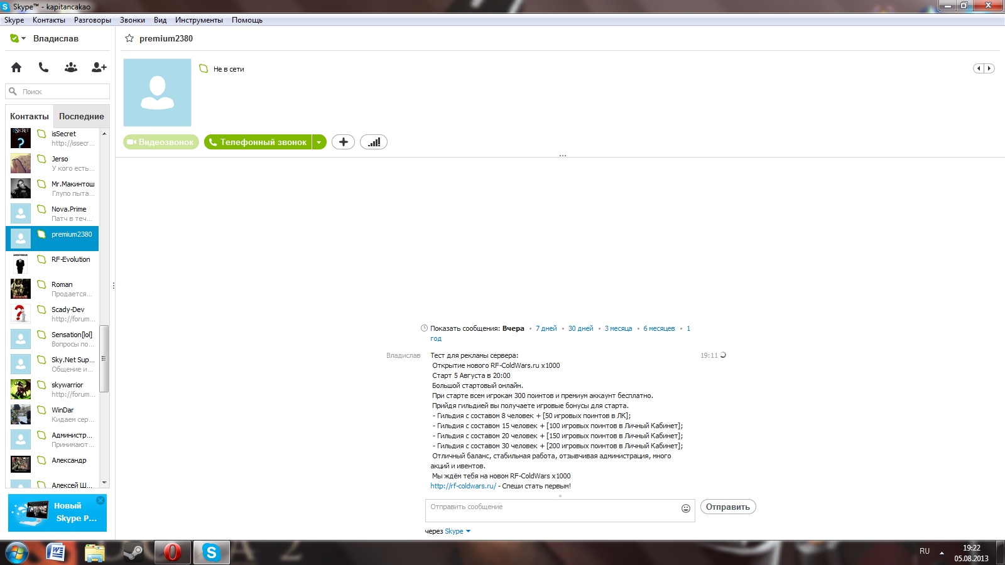Open the rf-coldwars.ru link

pos(463,486)
